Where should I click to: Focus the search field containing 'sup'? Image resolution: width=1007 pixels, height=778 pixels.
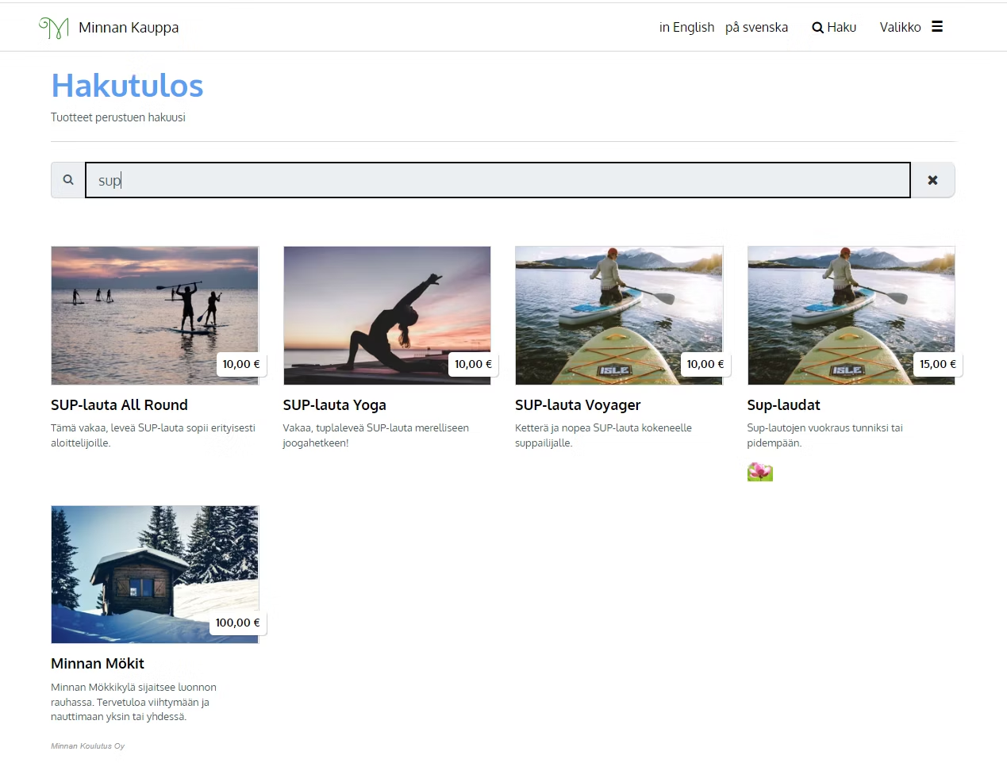click(498, 180)
